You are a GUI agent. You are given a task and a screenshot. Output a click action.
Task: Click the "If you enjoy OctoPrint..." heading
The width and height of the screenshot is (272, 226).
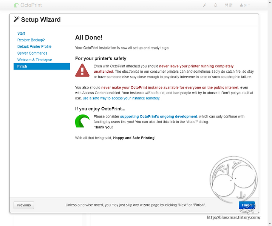click(x=100, y=109)
